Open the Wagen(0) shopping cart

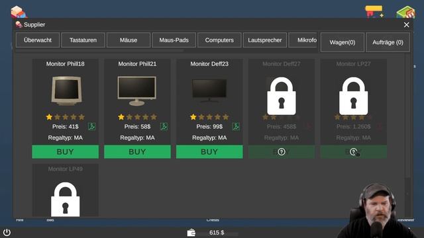coord(343,42)
